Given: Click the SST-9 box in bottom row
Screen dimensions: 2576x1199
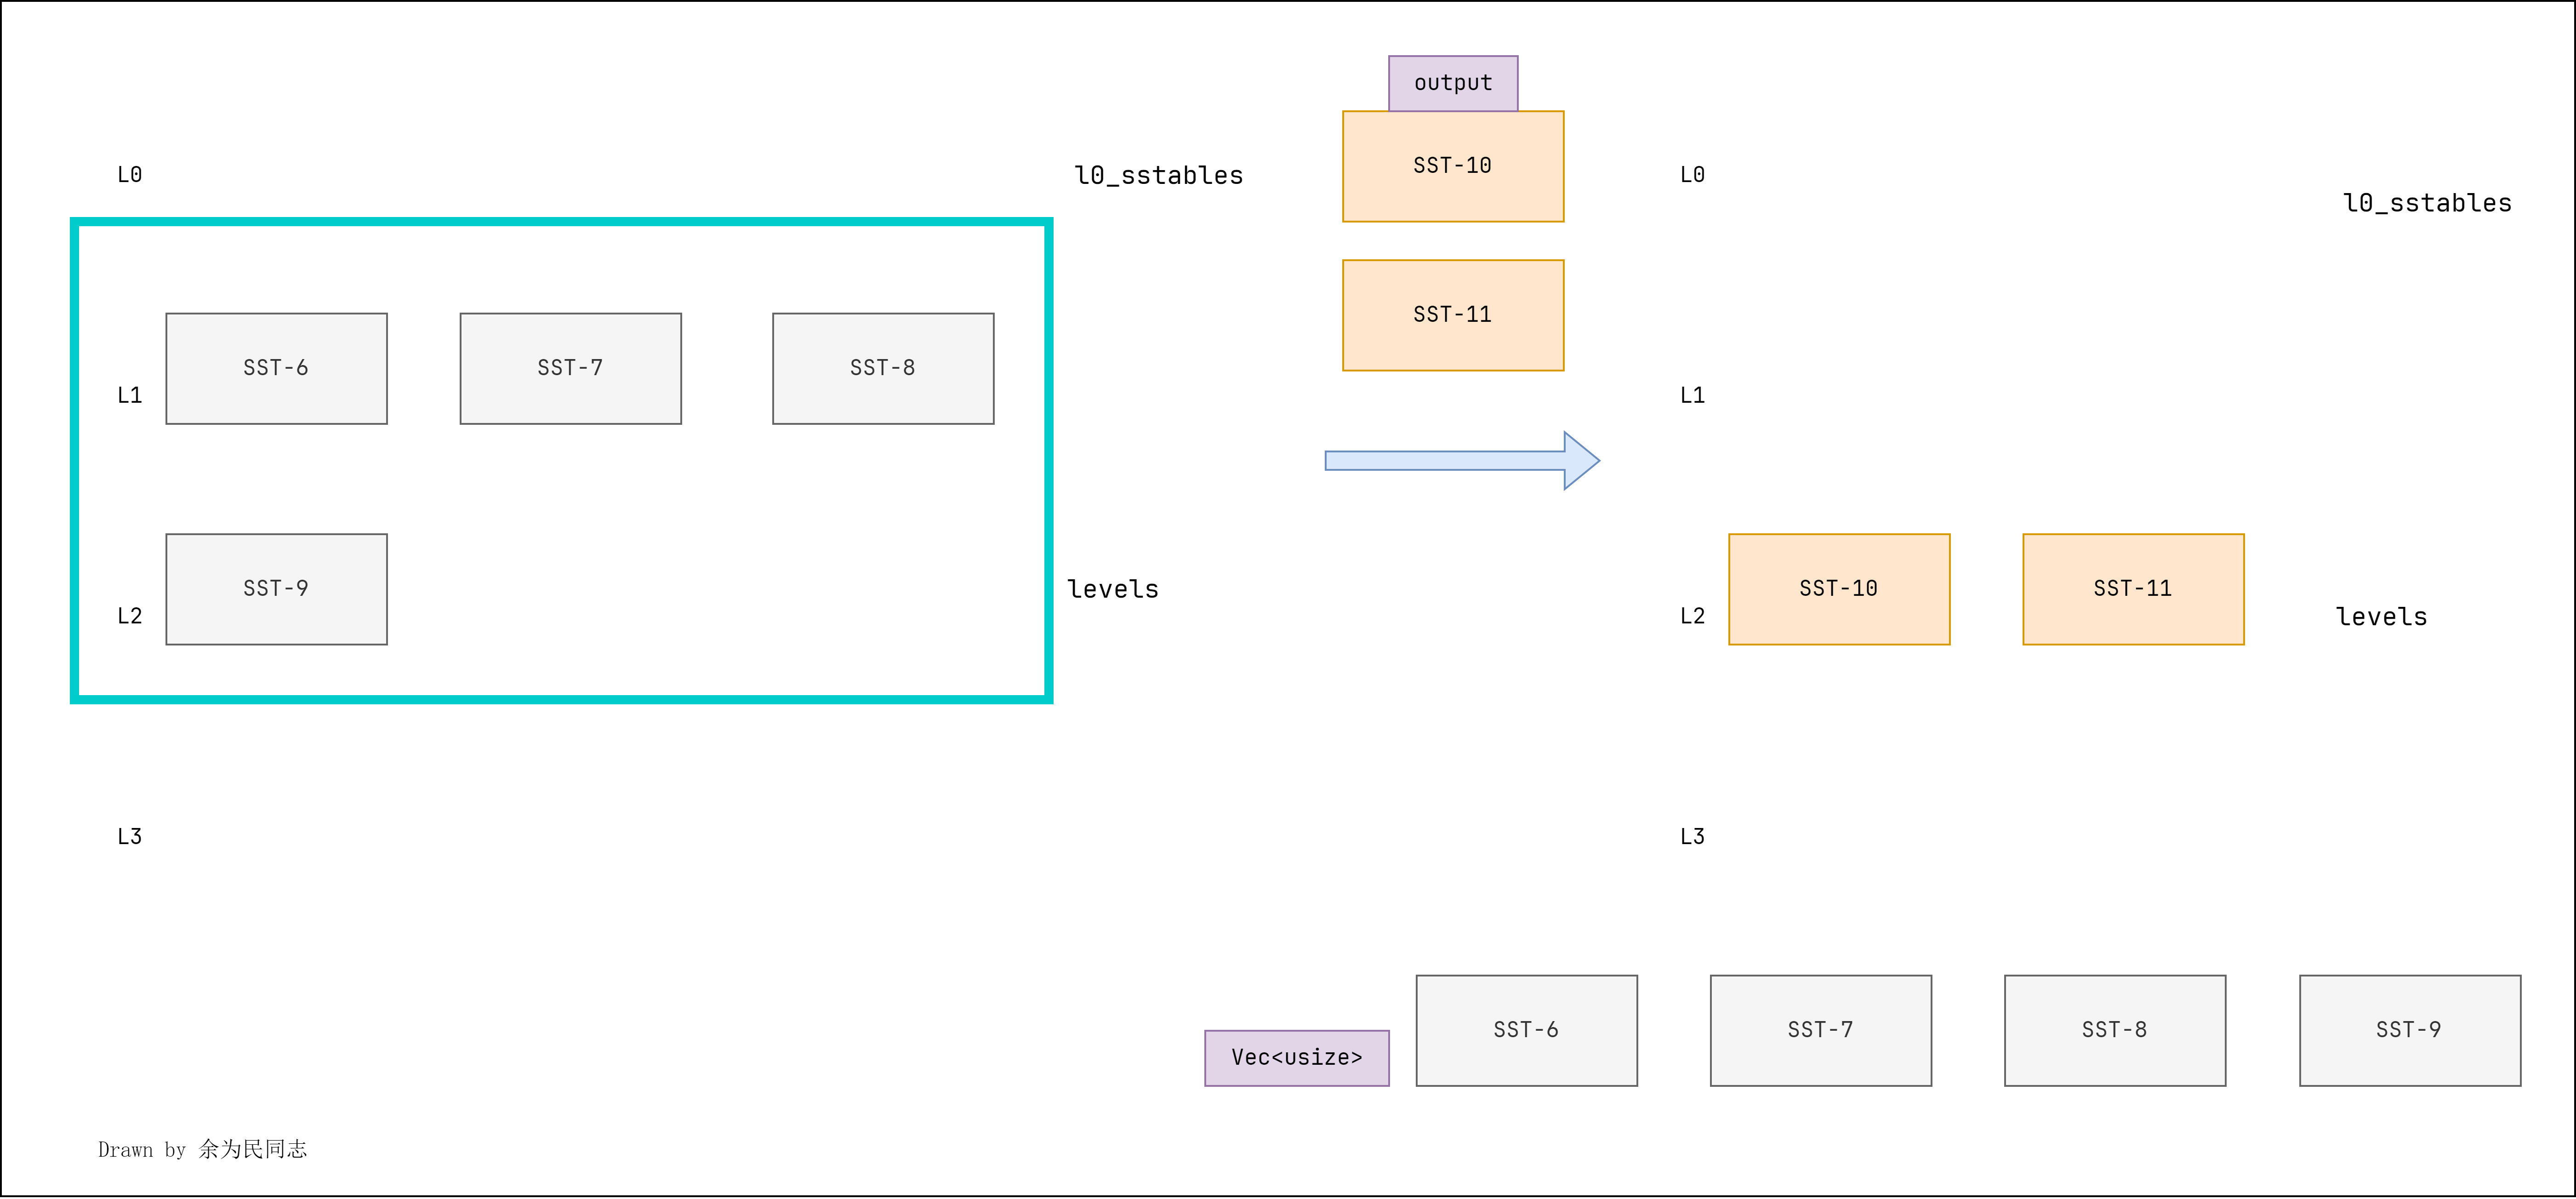Looking at the screenshot, I should click(x=2410, y=1030).
